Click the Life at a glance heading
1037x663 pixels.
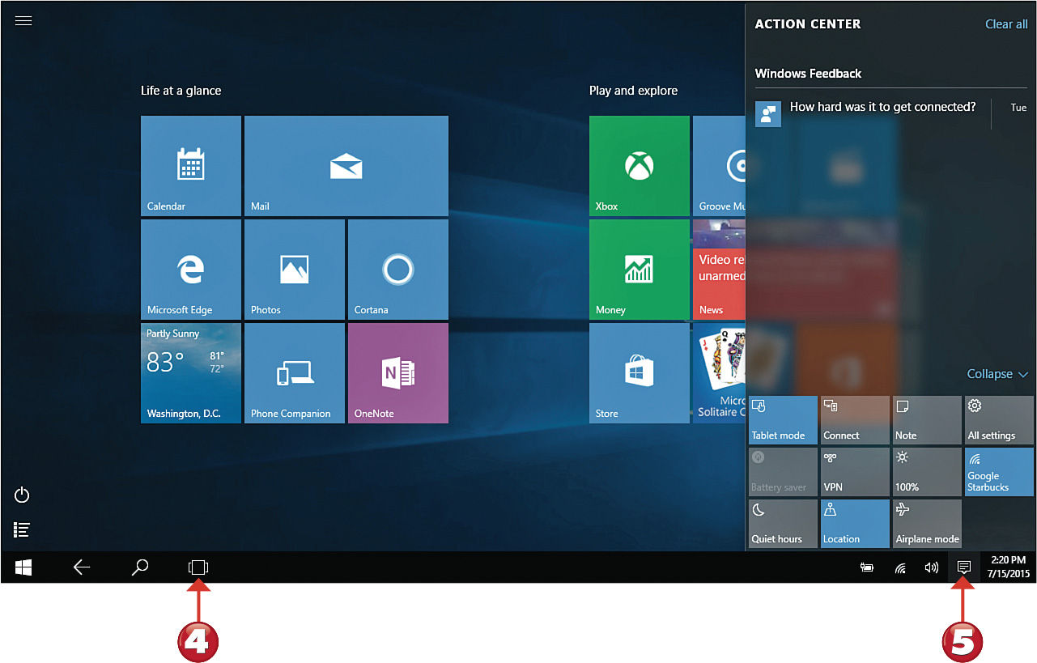[181, 91]
